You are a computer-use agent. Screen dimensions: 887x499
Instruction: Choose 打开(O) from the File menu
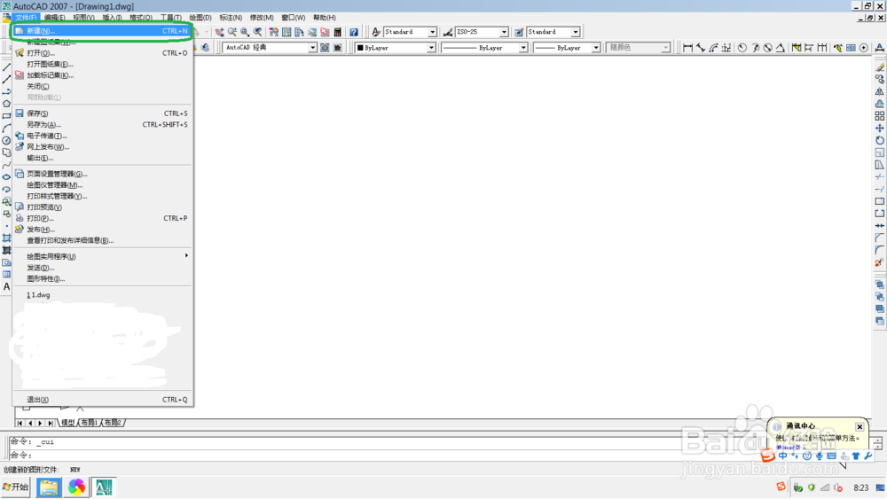click(102, 53)
